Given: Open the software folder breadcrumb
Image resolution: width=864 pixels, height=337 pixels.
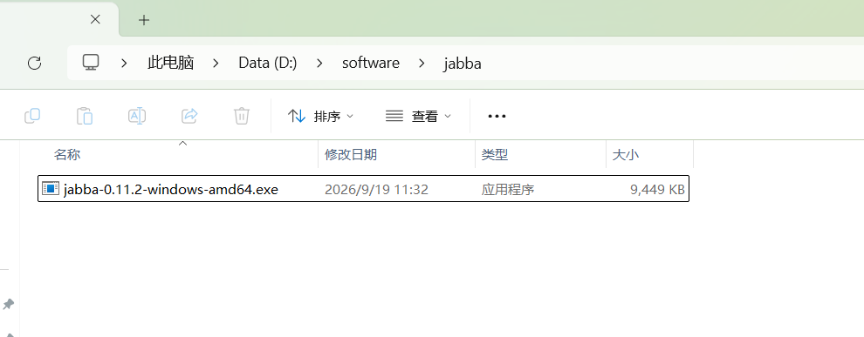Looking at the screenshot, I should (371, 63).
